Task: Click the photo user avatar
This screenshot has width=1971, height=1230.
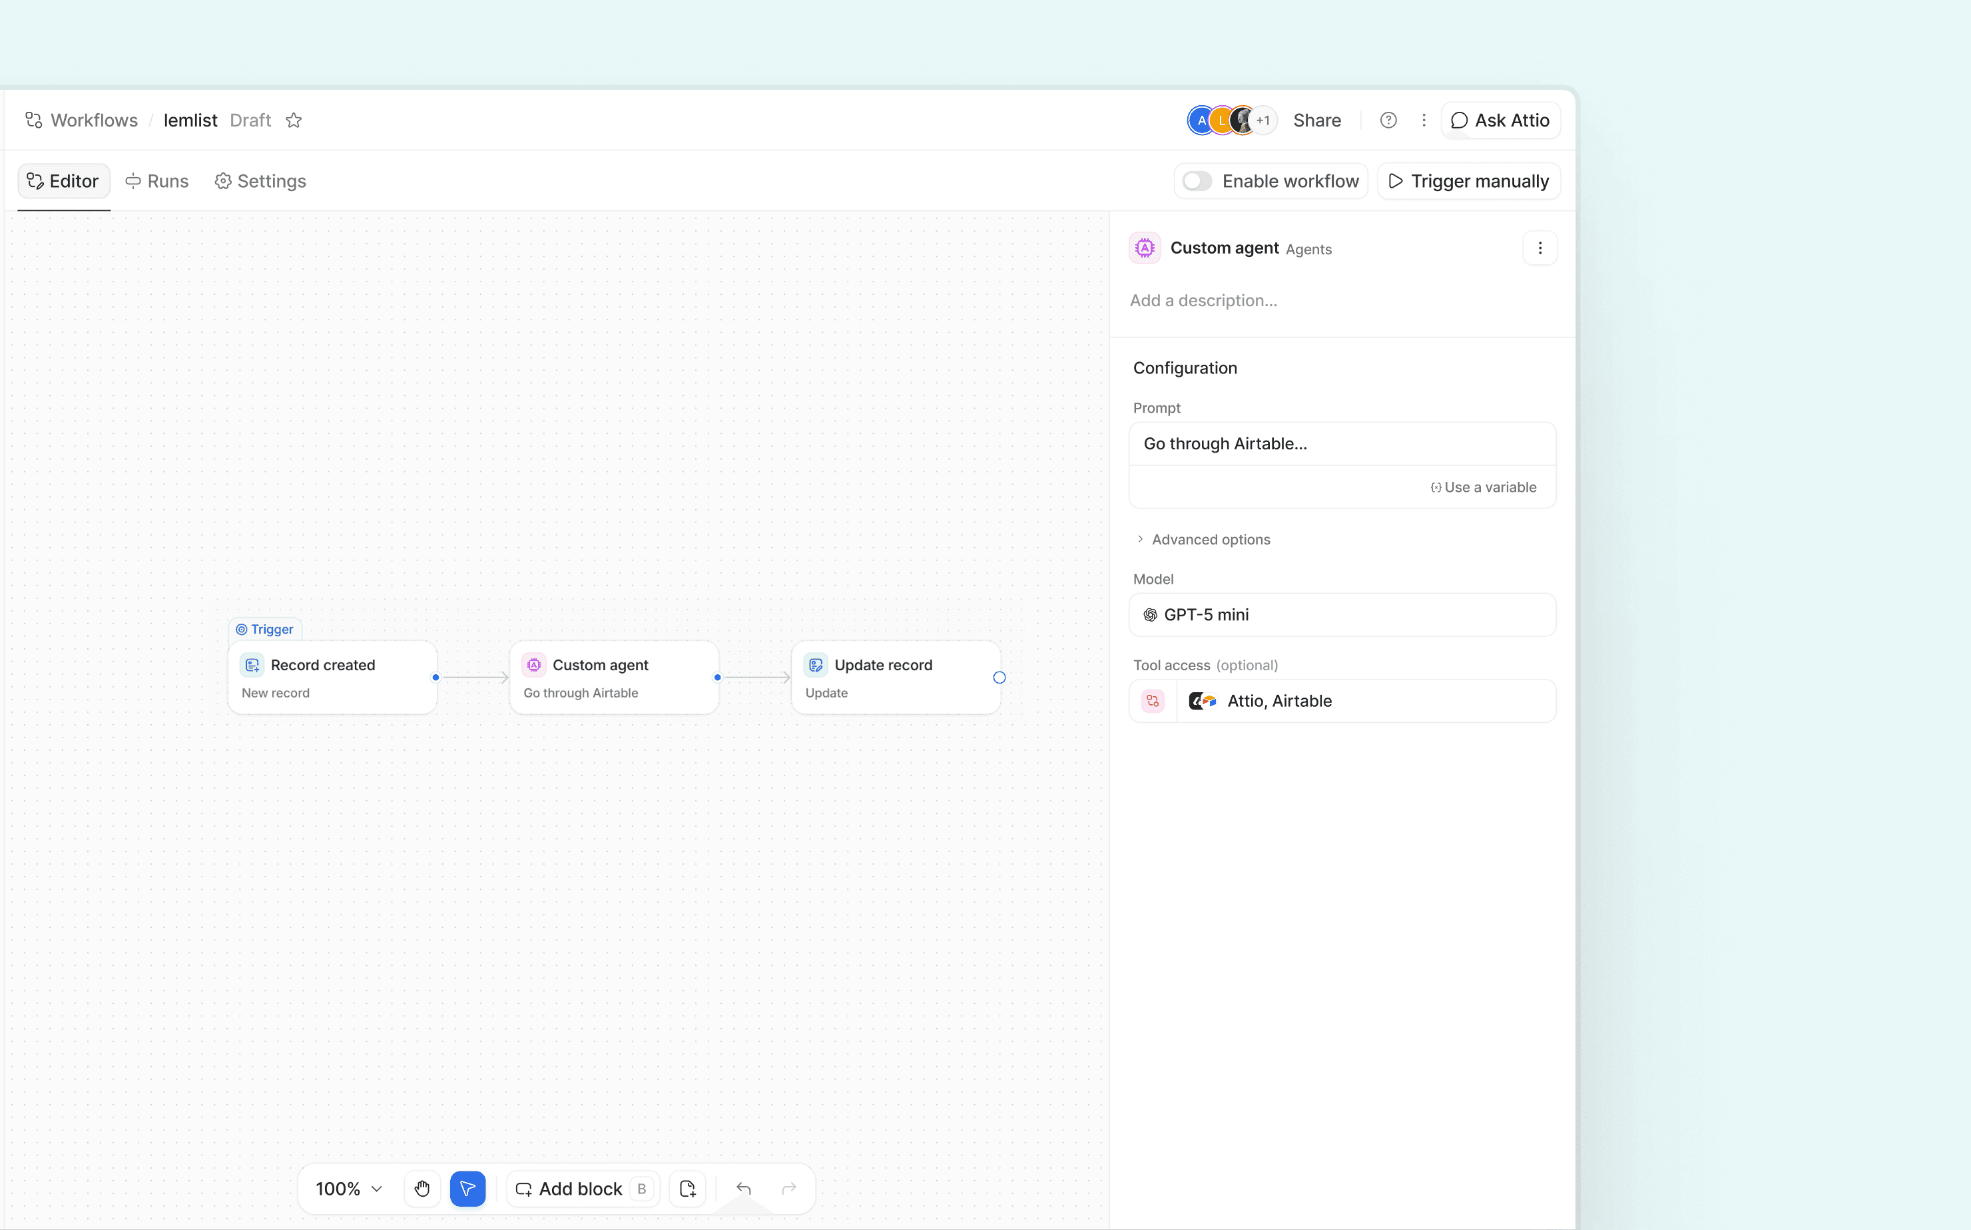Action: [1242, 120]
